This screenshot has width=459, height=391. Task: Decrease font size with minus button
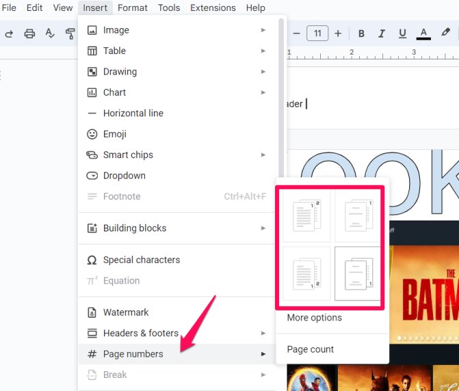tap(296, 34)
